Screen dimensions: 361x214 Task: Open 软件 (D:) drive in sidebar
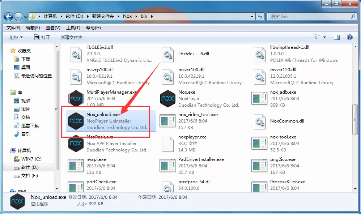tap(30, 167)
